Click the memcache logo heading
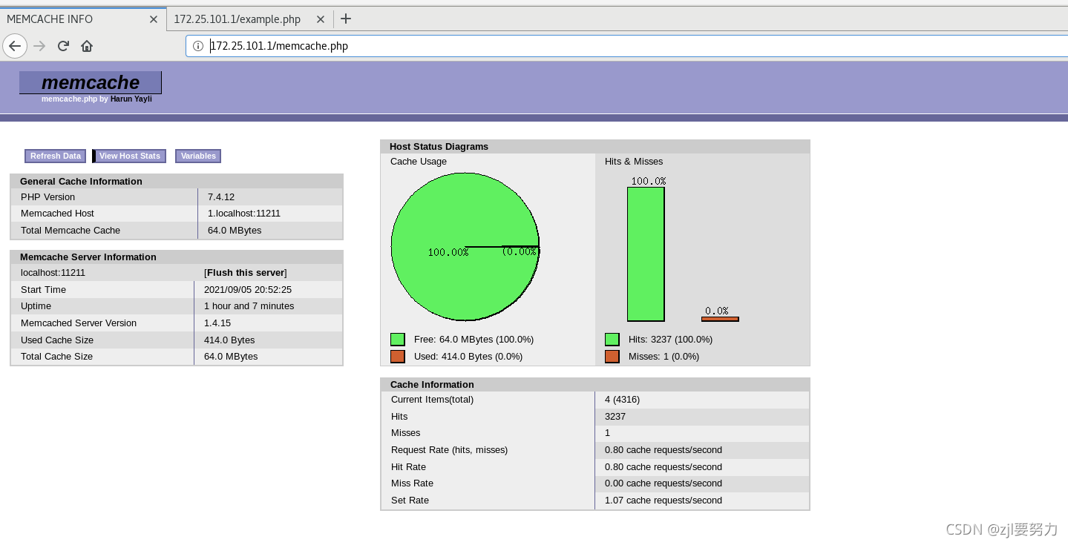The image size is (1068, 545). pos(91,82)
